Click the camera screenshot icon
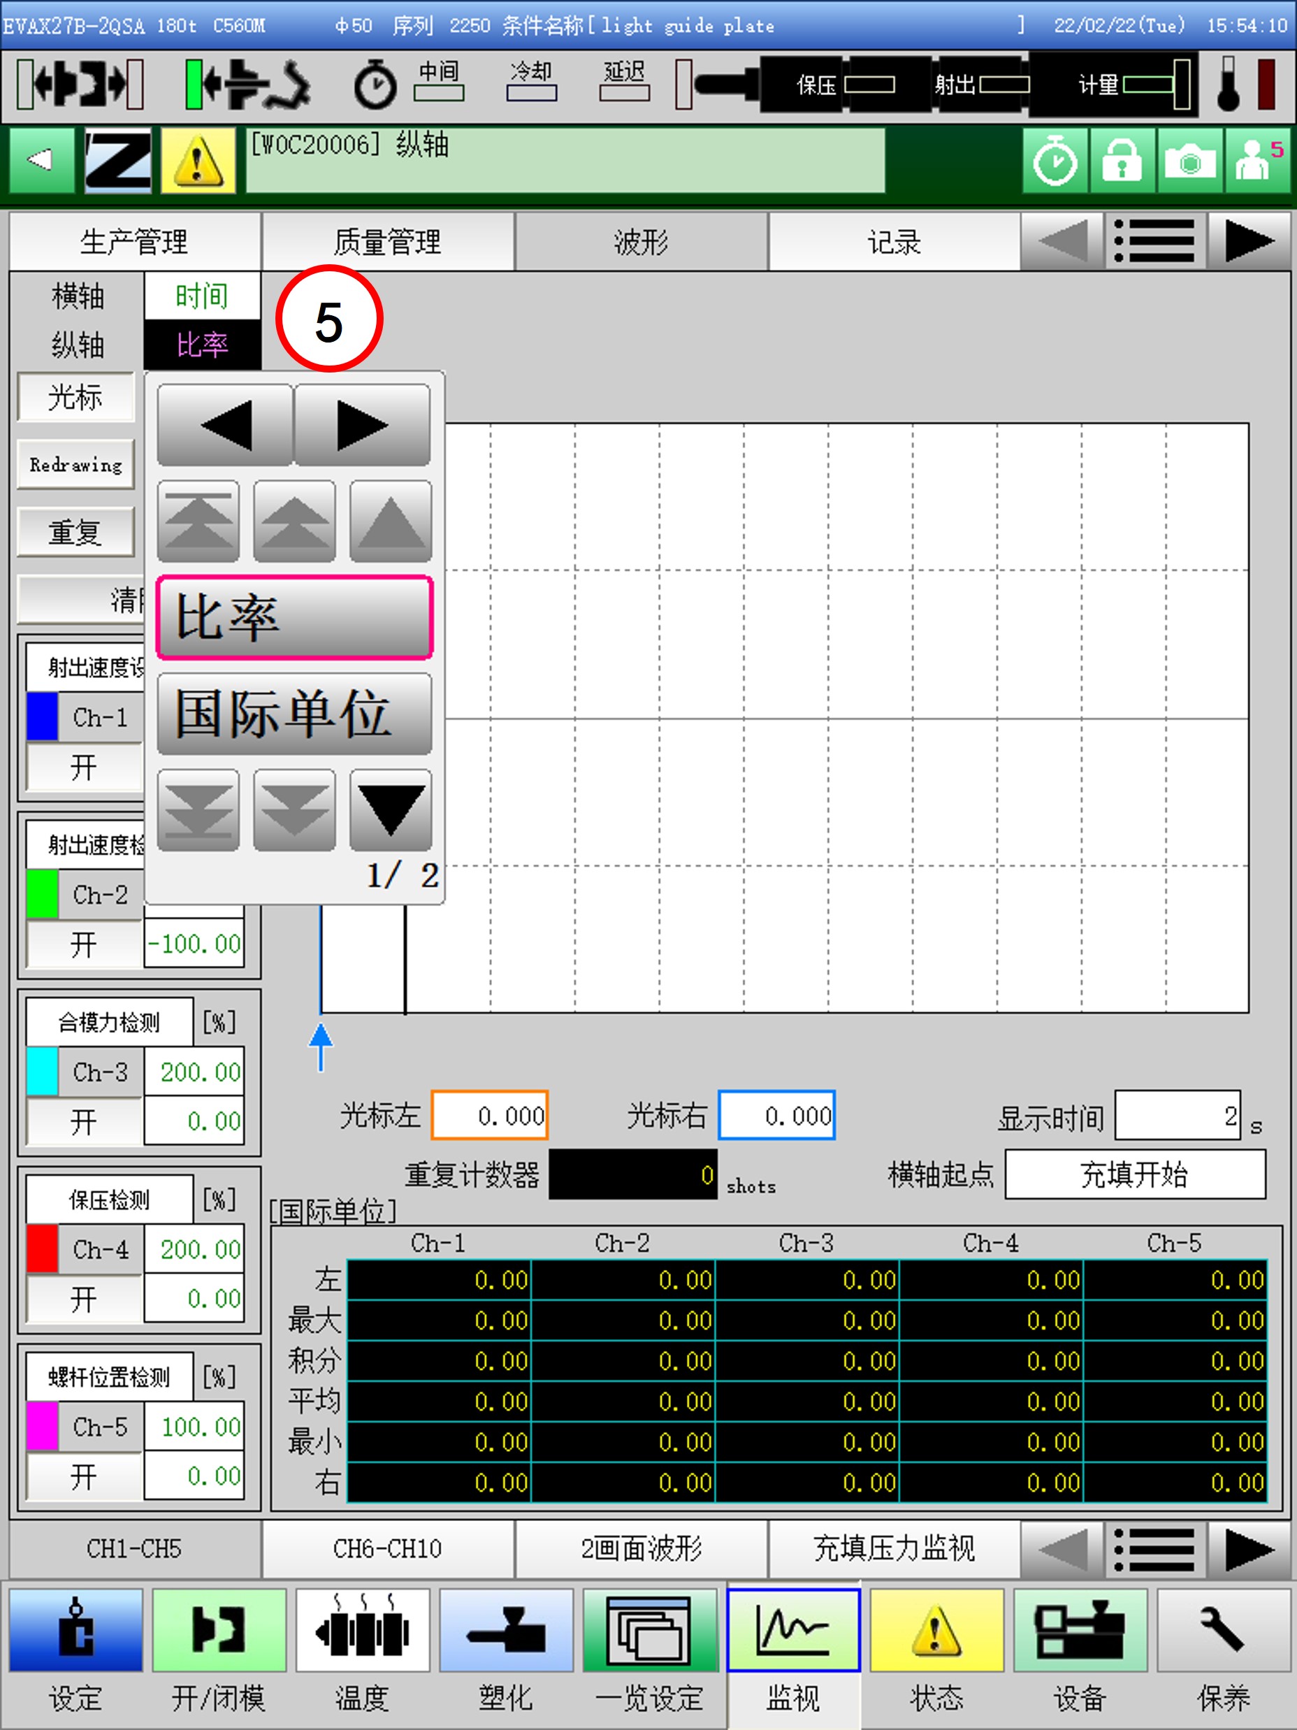The image size is (1297, 1730). [x=1189, y=162]
